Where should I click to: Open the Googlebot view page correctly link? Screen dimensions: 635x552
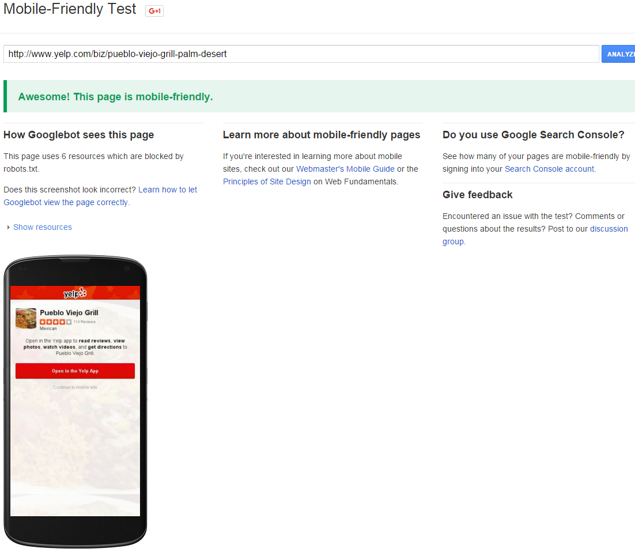100,196
